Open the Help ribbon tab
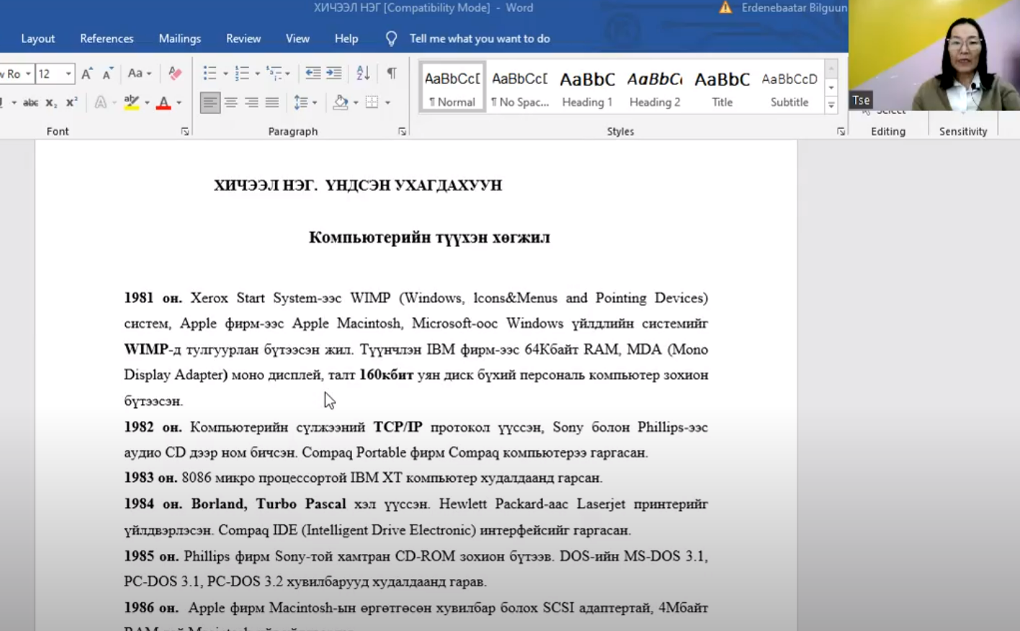1020x631 pixels. [346, 39]
